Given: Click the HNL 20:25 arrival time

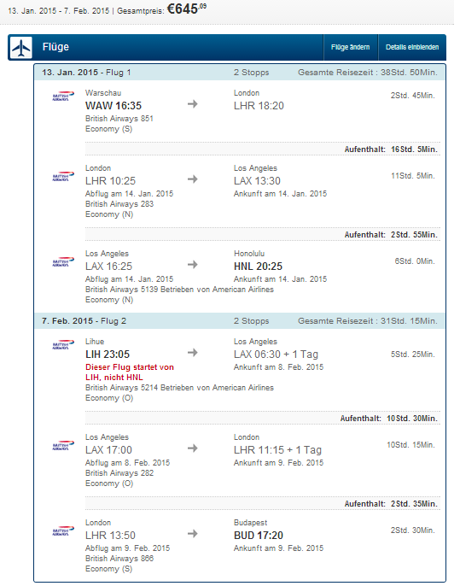Looking at the screenshot, I should 258,267.
